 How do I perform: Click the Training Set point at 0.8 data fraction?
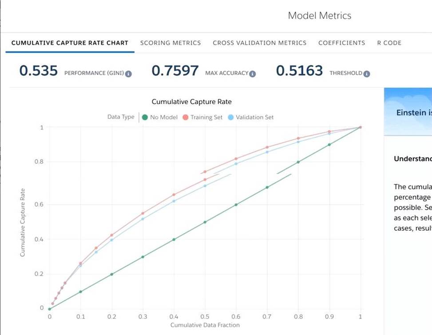298,138
